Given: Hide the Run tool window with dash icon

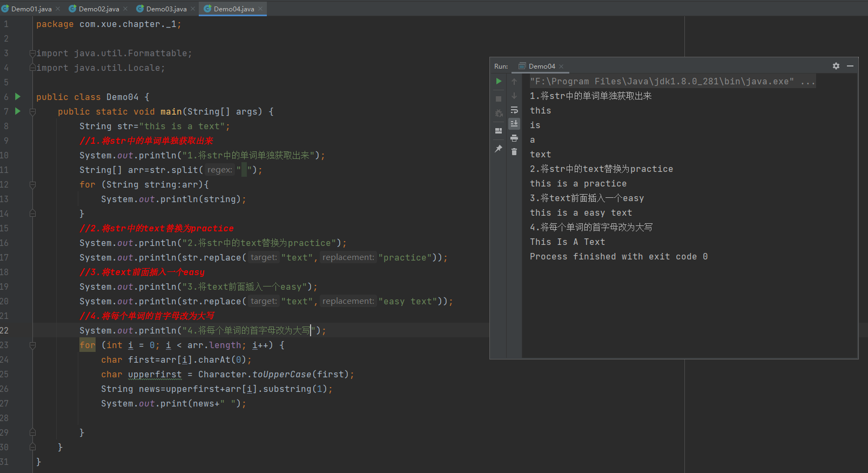Looking at the screenshot, I should (x=850, y=66).
